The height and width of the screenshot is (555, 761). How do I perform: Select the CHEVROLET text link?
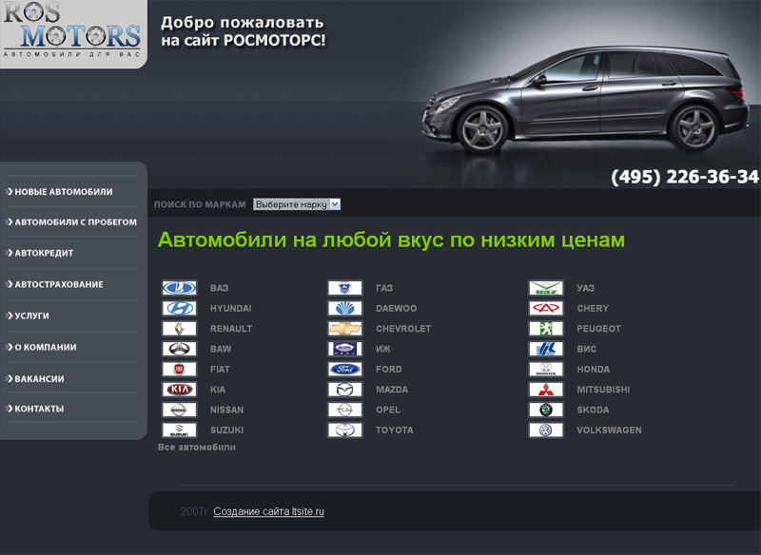403,329
